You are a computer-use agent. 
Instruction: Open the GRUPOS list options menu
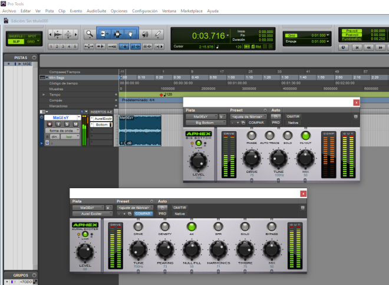pyautogui.click(x=34, y=276)
